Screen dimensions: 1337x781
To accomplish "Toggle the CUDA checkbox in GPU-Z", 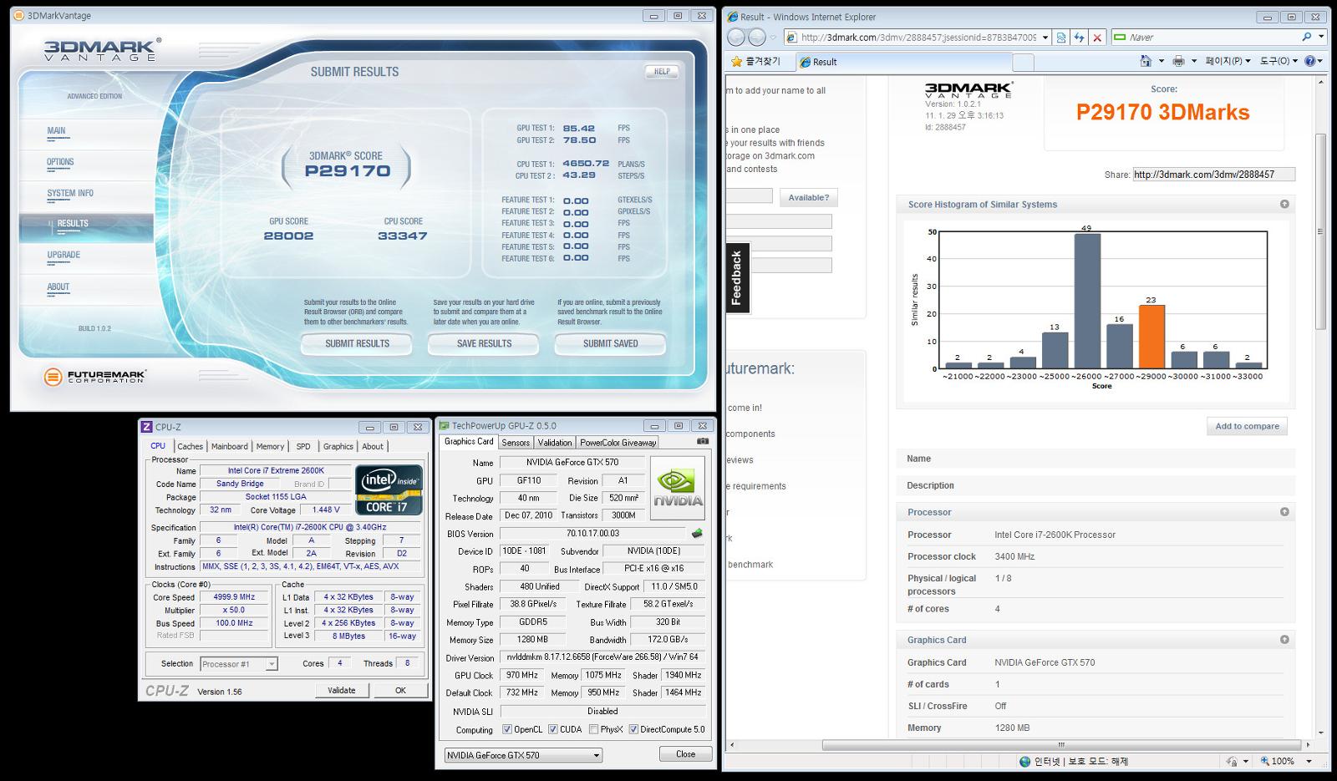I will pos(553,729).
